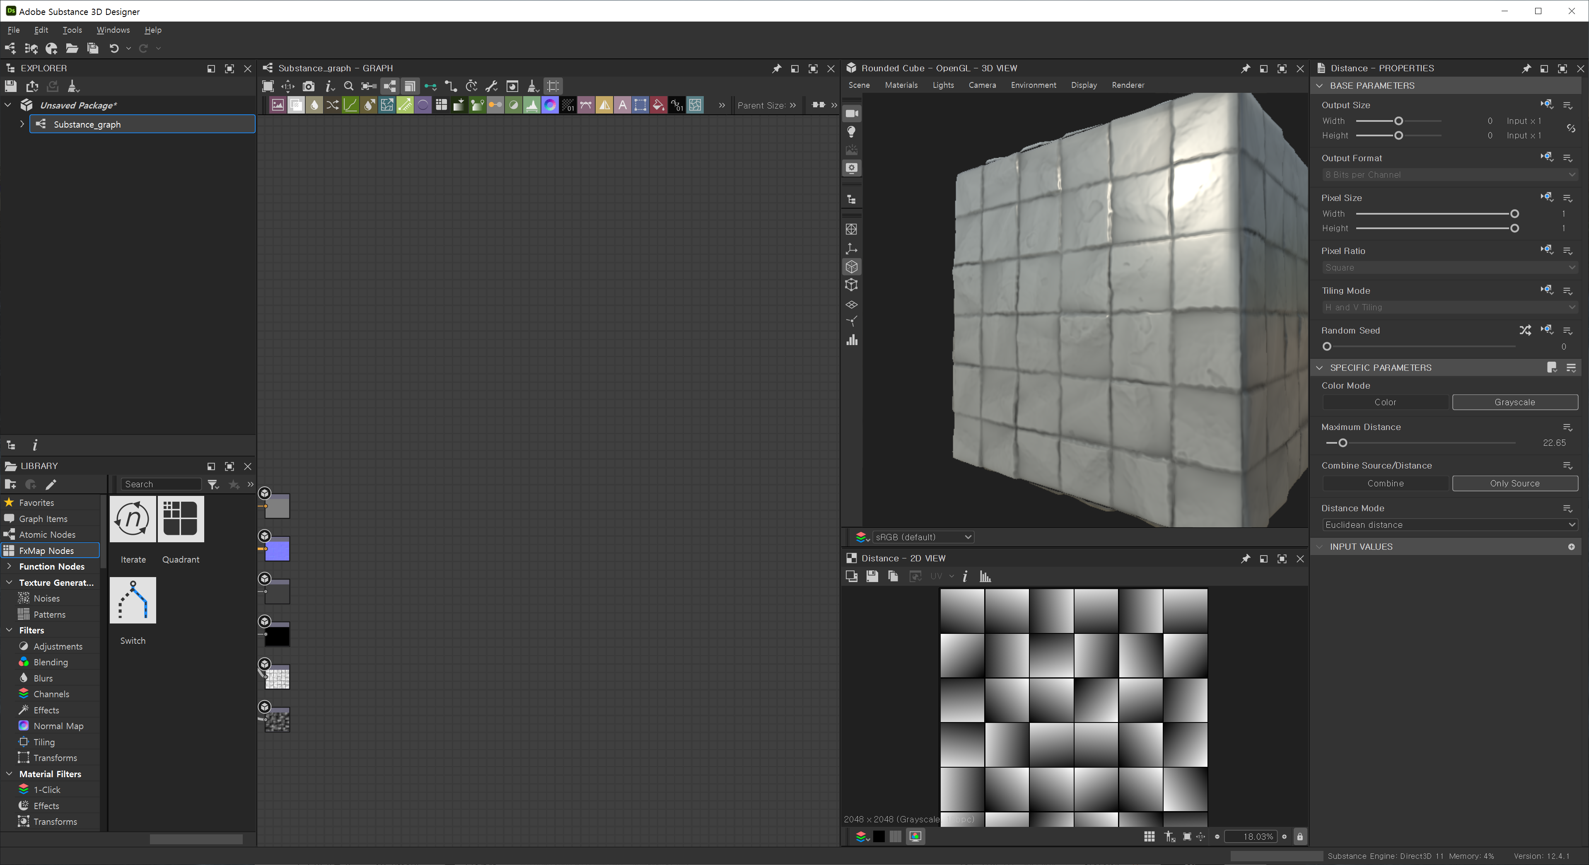
Task: Switch Combine Source/Distance to Combine
Action: pos(1385,484)
